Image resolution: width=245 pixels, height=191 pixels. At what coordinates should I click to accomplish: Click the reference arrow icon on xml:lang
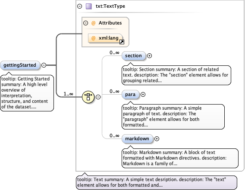click(122, 42)
